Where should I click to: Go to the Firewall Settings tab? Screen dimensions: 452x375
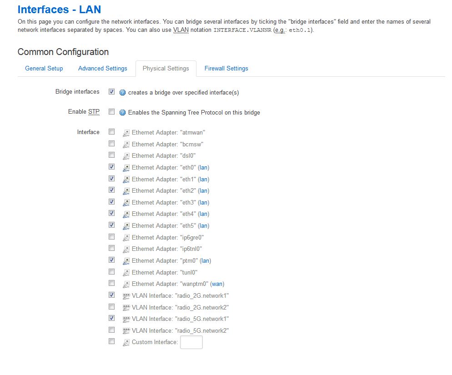pos(226,69)
